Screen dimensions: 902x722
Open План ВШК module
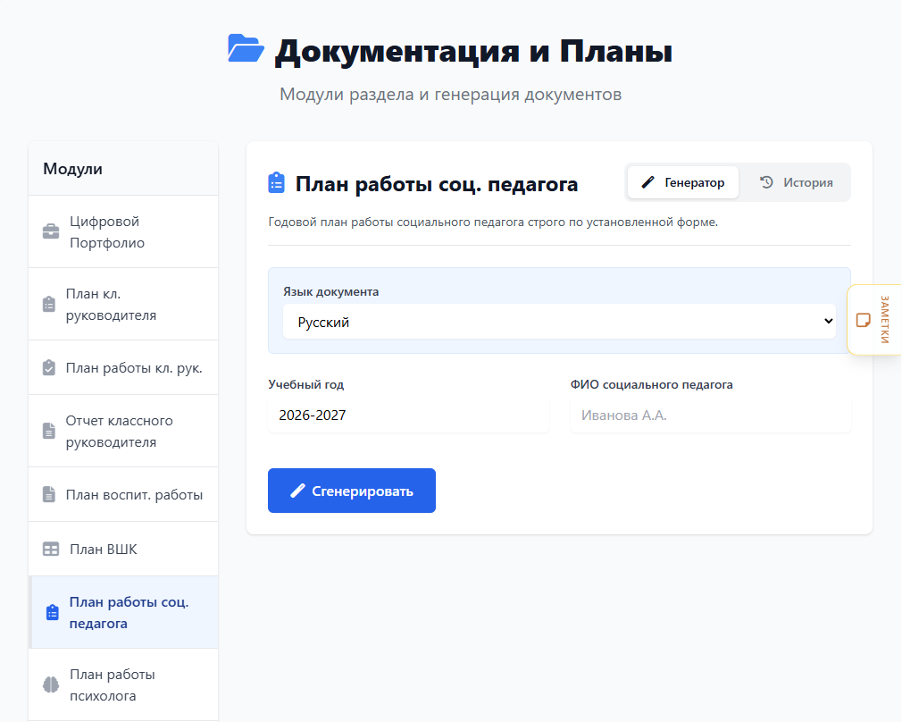coord(123,550)
